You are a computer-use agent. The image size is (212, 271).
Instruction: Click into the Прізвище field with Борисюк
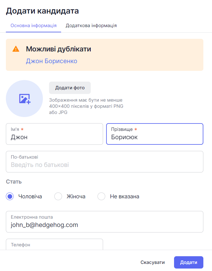(x=155, y=134)
